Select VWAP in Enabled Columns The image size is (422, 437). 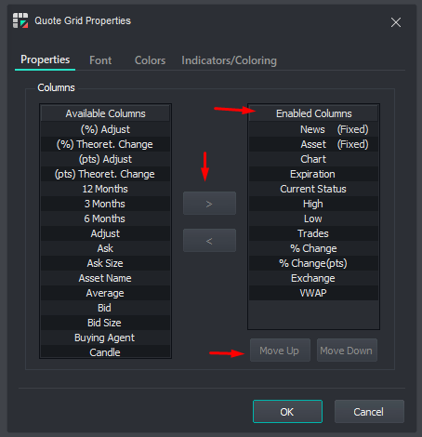313,293
